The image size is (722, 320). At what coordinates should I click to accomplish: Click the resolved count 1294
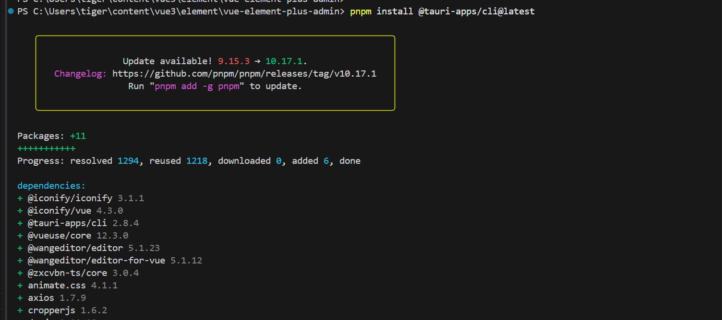pos(128,161)
